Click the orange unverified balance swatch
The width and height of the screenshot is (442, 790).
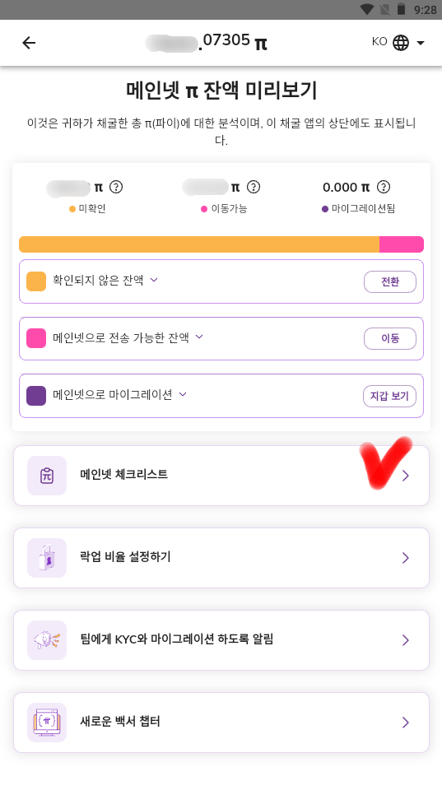click(x=36, y=281)
